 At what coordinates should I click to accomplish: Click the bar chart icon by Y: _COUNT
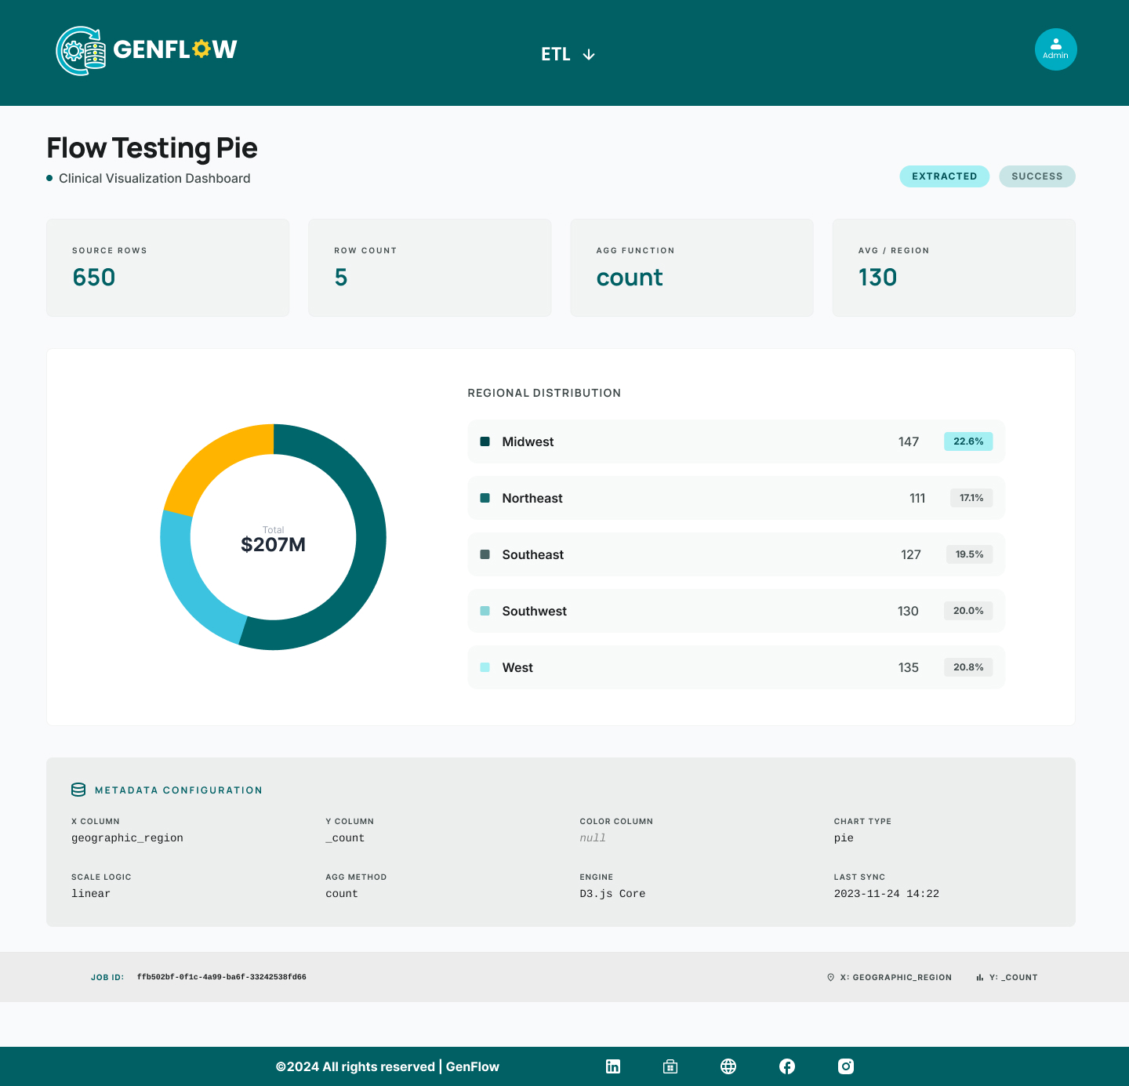coord(980,977)
